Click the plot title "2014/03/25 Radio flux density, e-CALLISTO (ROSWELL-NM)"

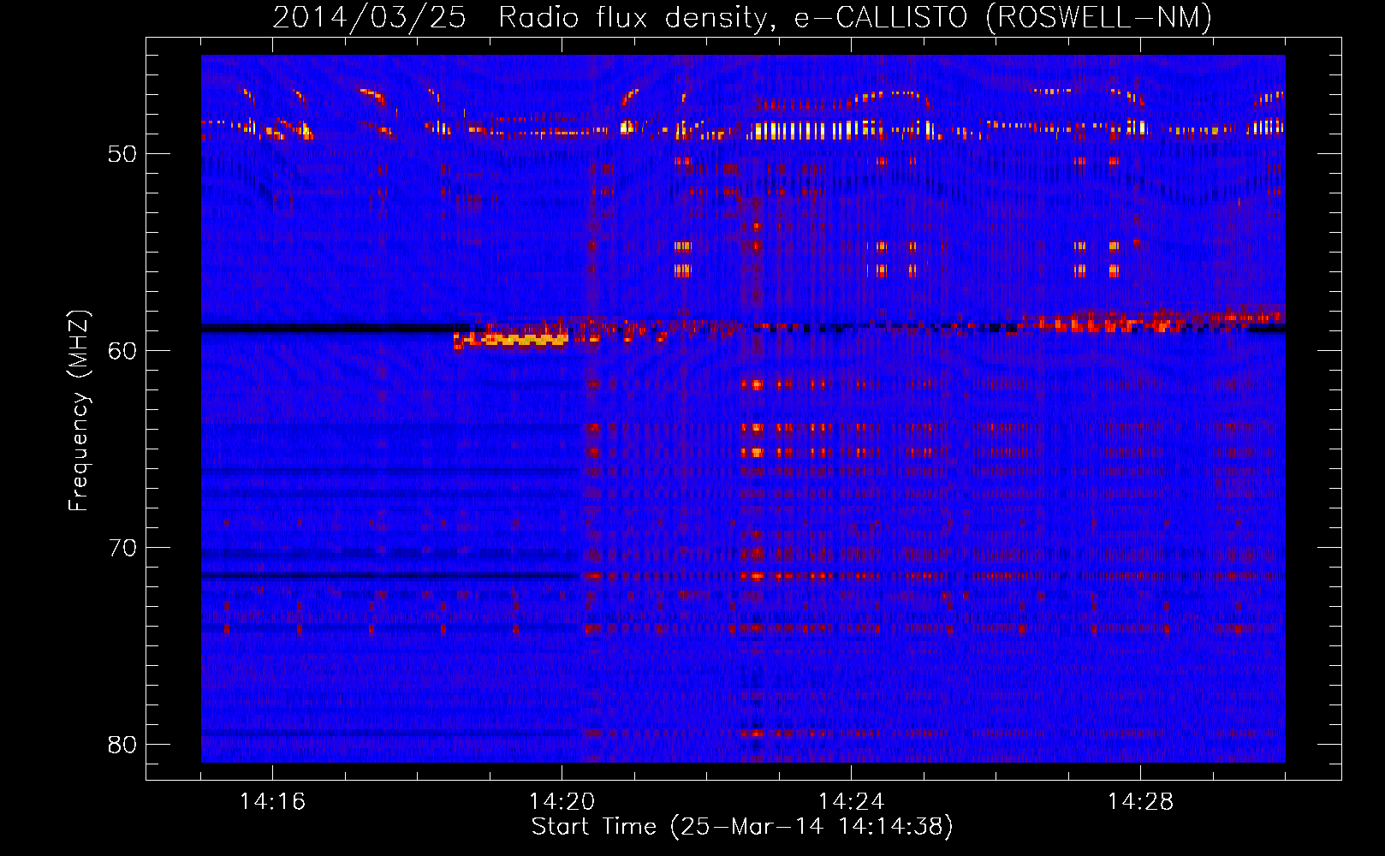(x=742, y=17)
